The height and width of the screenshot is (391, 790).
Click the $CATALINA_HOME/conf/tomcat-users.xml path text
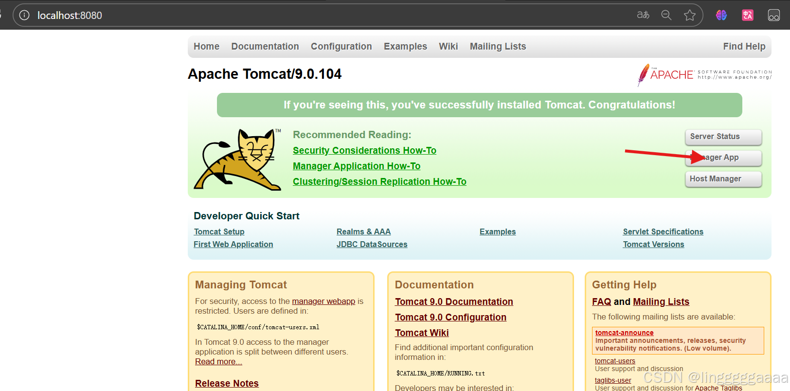point(258,327)
